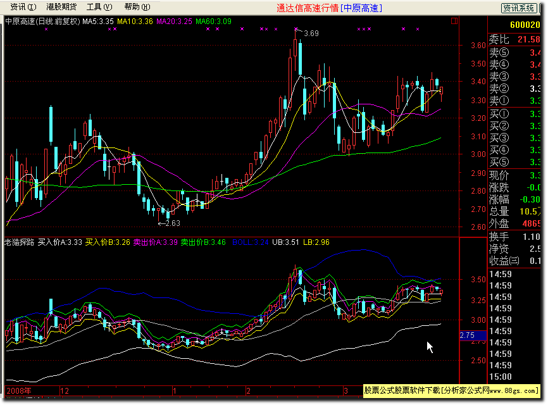This screenshot has width=548, height=405.
Task: Open the 港股期货 menu
Action: (x=61, y=7)
